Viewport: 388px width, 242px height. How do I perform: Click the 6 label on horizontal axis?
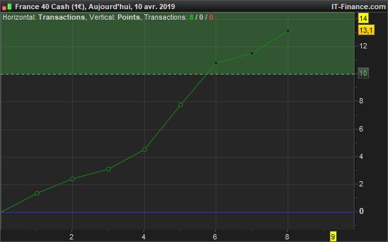(215, 237)
